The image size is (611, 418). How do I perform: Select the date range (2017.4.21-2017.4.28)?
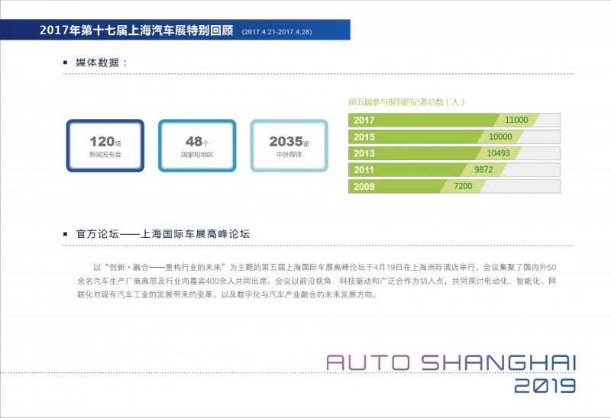click(276, 32)
